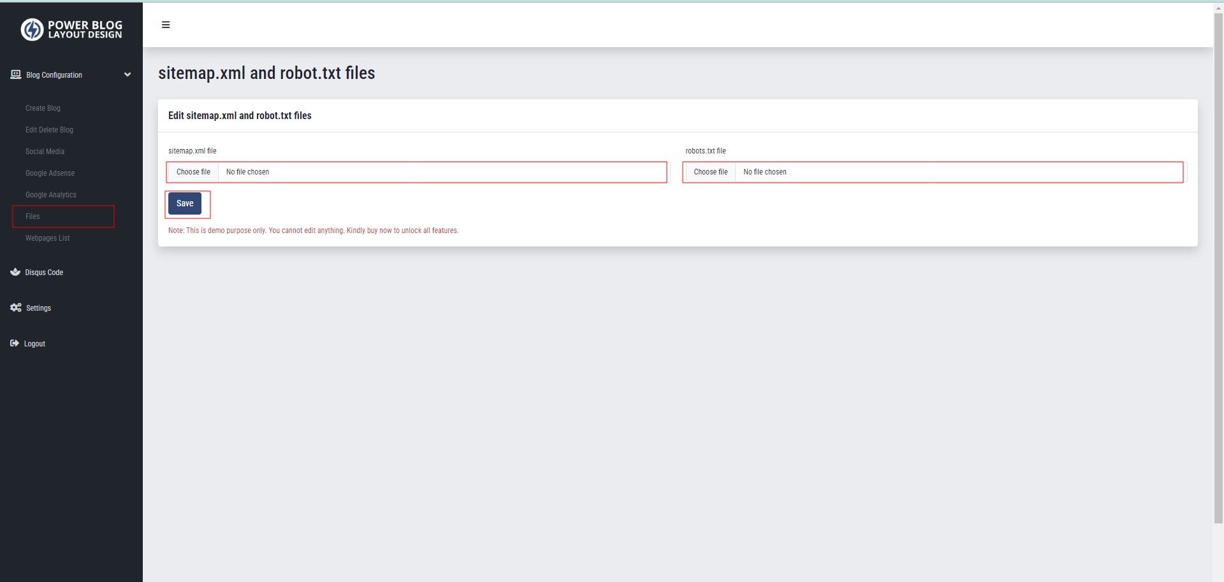Open Edit Delete Blog page
The width and height of the screenshot is (1224, 582).
pos(49,129)
